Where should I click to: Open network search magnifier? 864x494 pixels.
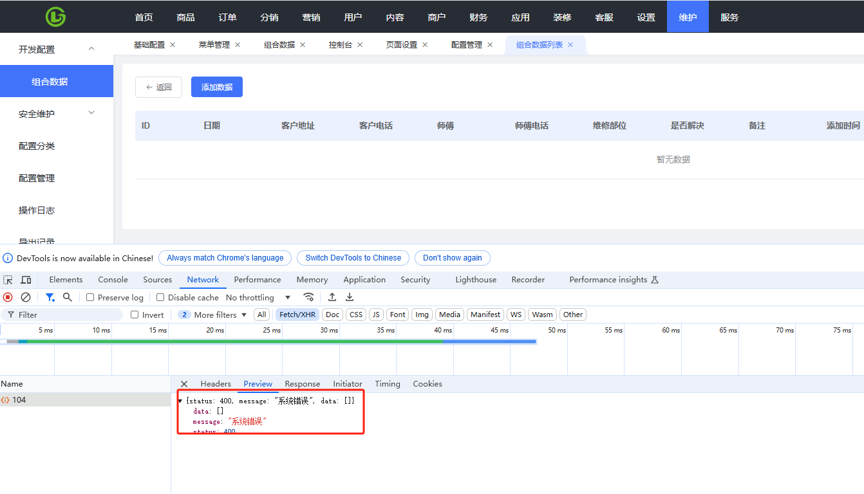tap(67, 297)
